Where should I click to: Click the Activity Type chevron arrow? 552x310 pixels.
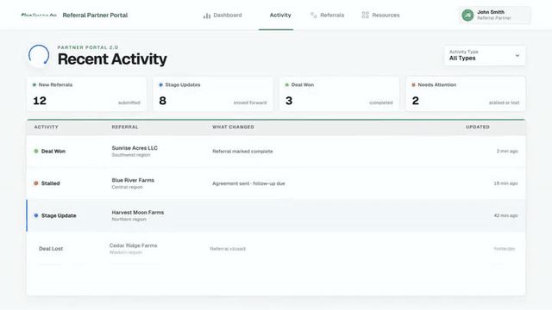pos(517,55)
